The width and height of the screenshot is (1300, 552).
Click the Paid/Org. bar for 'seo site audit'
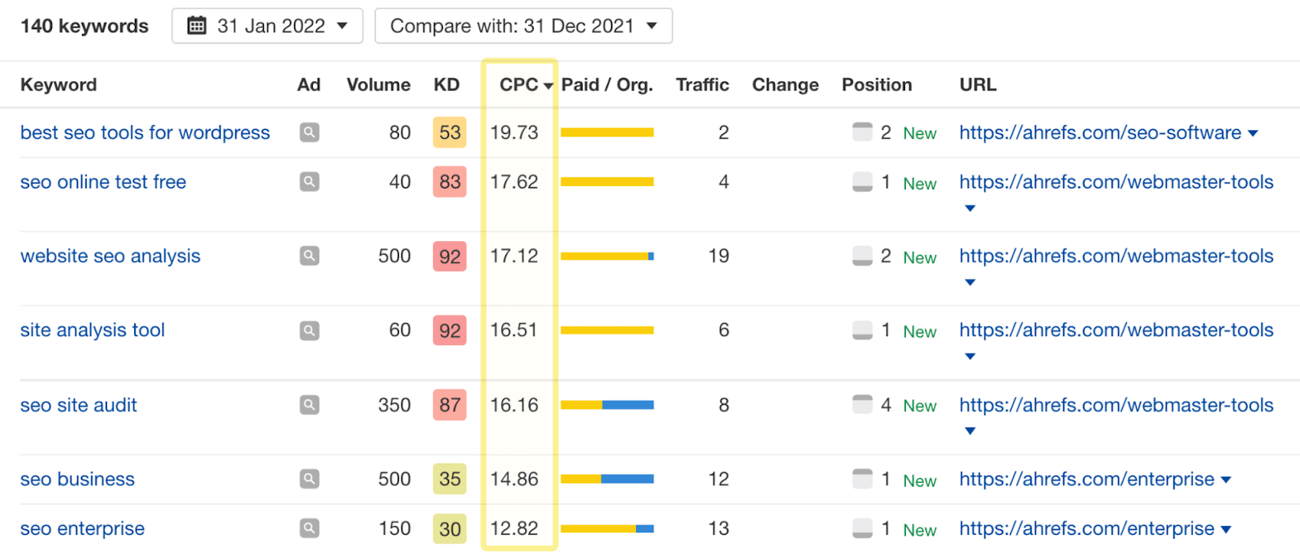tap(607, 405)
